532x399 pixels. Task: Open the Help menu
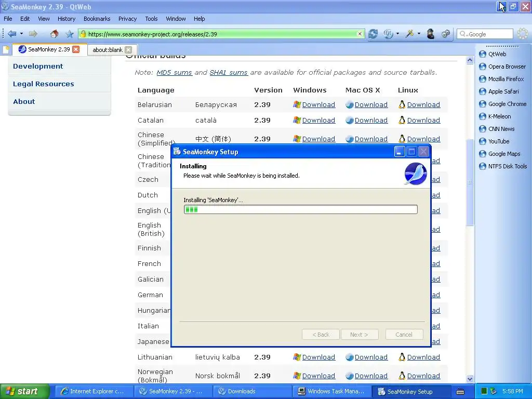(199, 19)
